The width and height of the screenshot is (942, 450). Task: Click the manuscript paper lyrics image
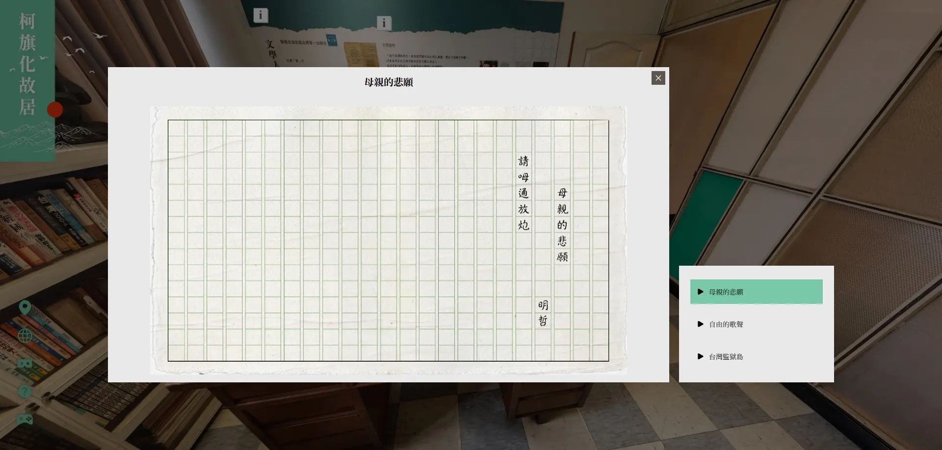(343, 240)
